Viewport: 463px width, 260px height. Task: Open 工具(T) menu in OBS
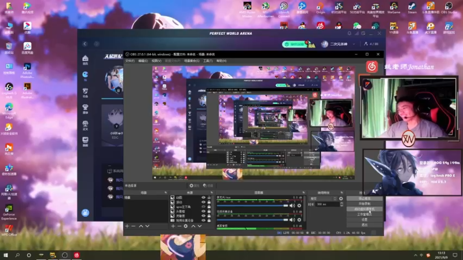208,61
